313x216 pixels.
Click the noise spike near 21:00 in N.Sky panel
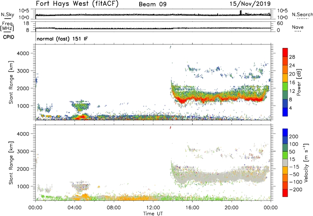[x=241, y=12]
